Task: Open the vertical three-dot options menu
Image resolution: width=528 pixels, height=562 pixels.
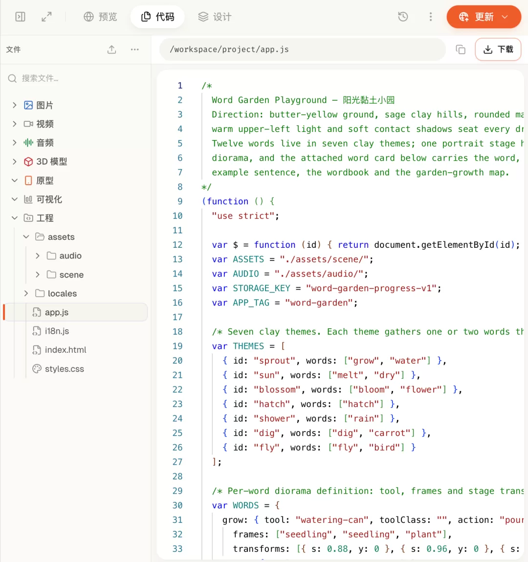Action: [431, 17]
